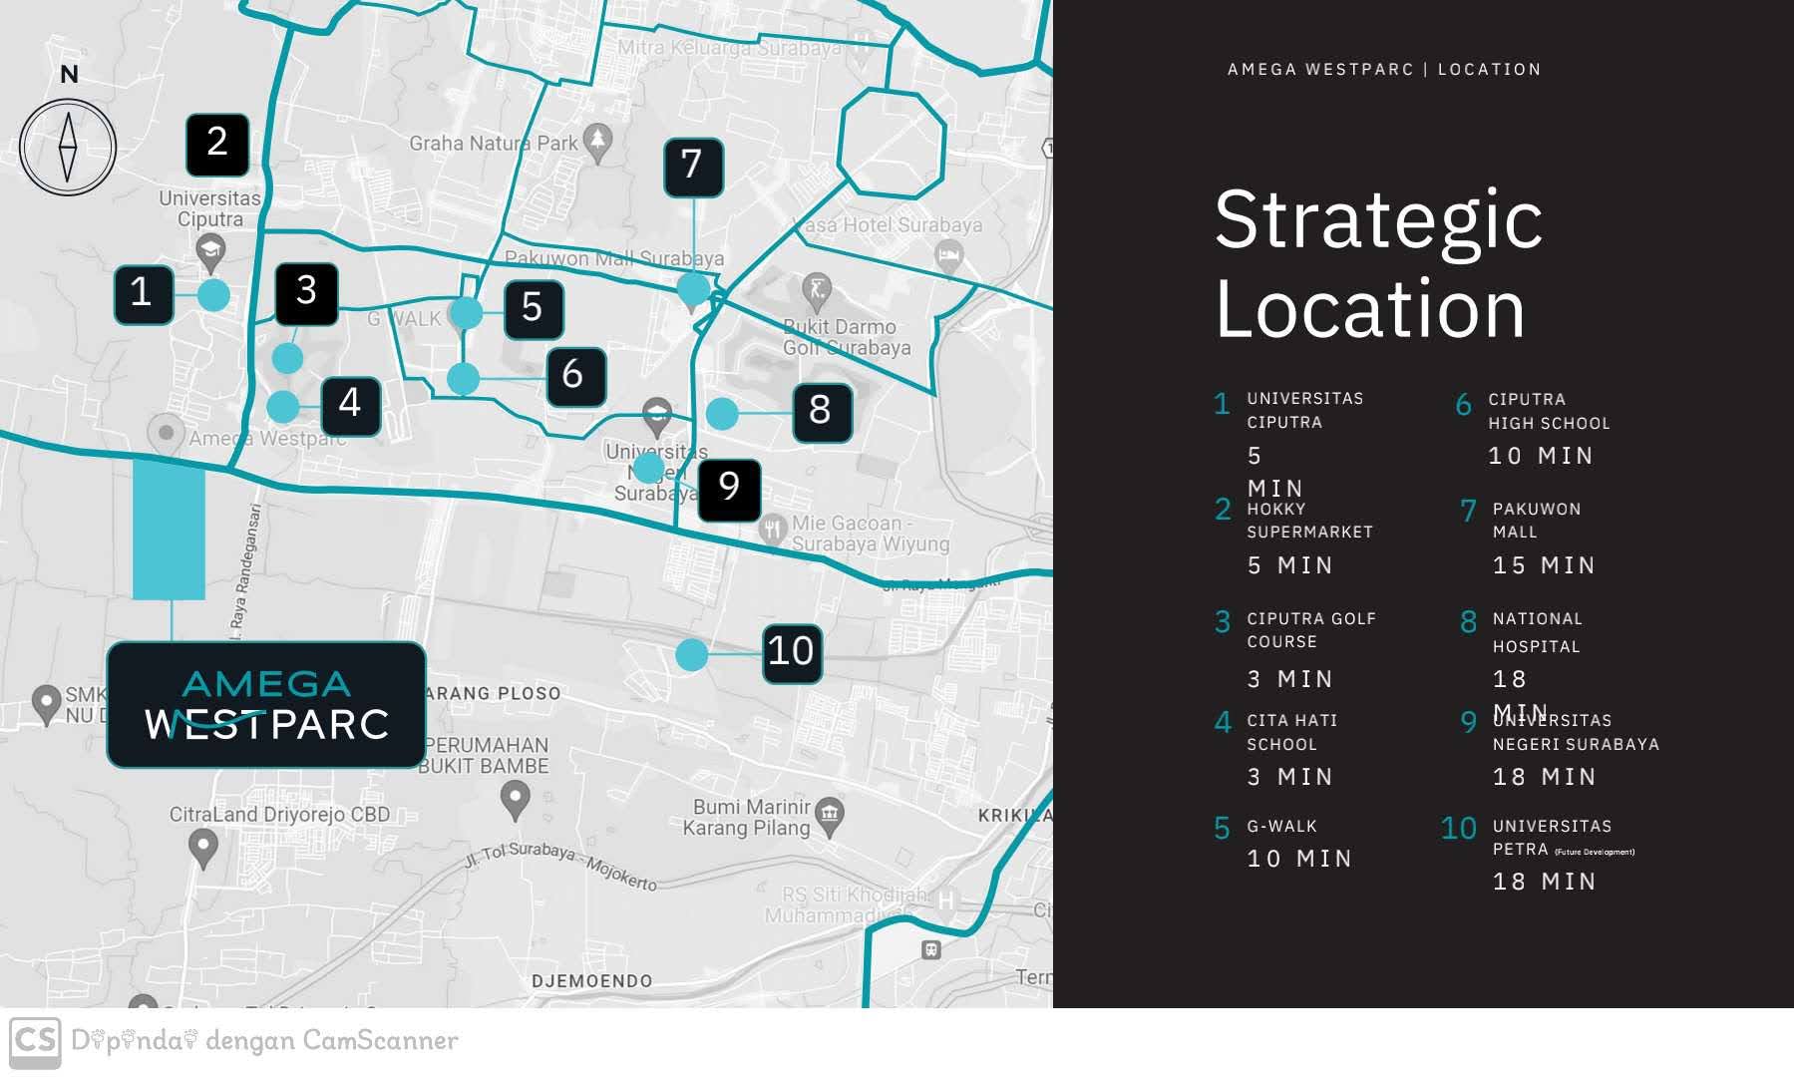
Task: Click the CitraLand Driyorejo CBD location pin
Action: pos(203,850)
